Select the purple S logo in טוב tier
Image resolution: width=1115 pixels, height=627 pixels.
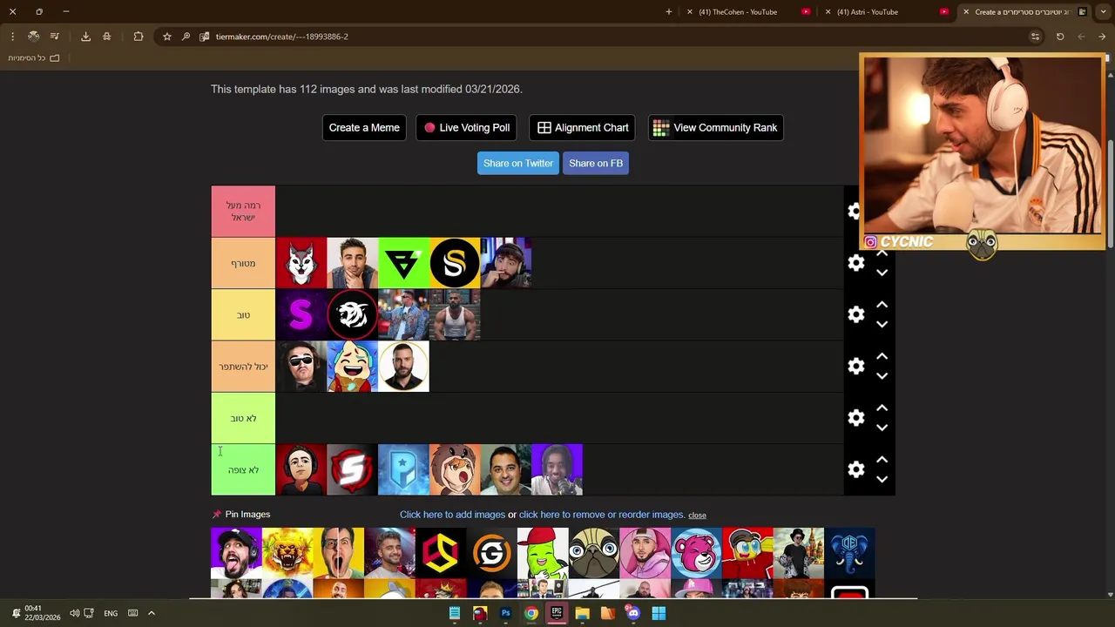(301, 314)
